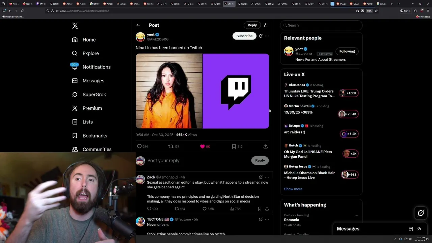The height and width of the screenshot is (243, 432).
Task: Open the floating Grok button
Action: tap(421, 213)
